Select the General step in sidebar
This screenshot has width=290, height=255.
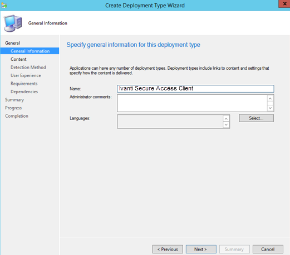pos(12,43)
